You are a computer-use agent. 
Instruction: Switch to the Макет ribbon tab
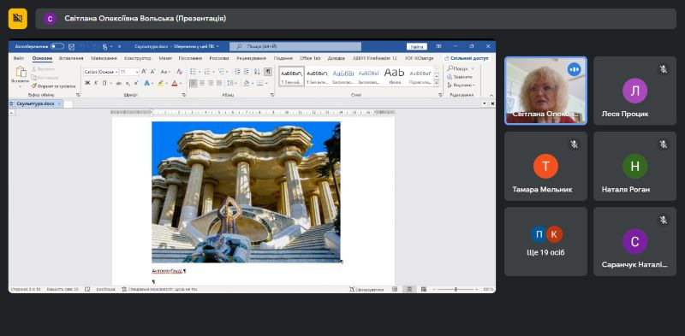point(165,58)
